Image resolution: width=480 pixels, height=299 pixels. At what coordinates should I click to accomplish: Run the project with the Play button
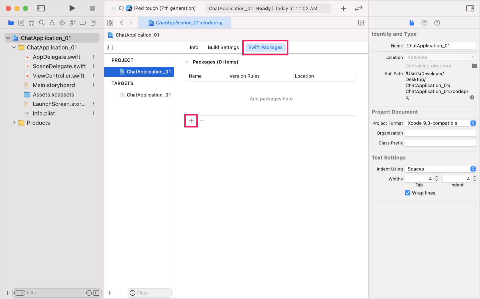(x=72, y=8)
